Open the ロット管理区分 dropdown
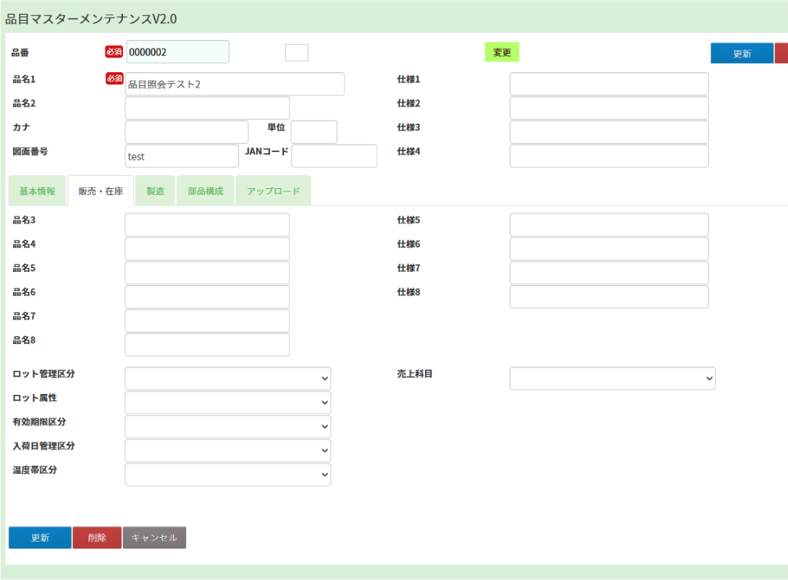This screenshot has height=580, width=788. pos(228,379)
